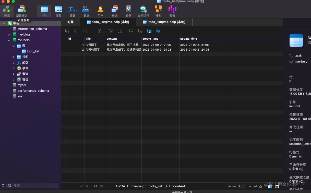Open the 查询 (Query) toolbar icon

115,11
